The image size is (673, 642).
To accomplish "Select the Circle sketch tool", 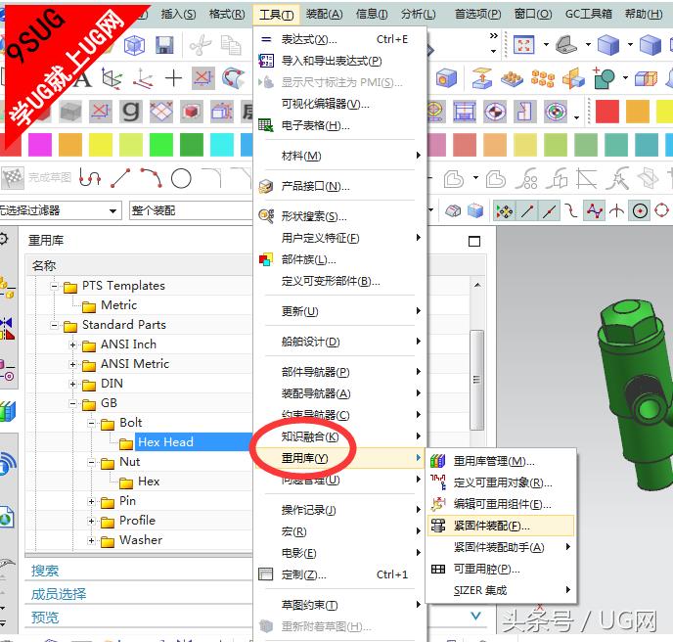I will [x=181, y=178].
